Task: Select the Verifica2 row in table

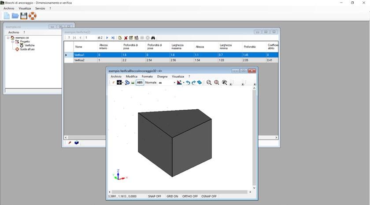Action: pyautogui.click(x=79, y=60)
